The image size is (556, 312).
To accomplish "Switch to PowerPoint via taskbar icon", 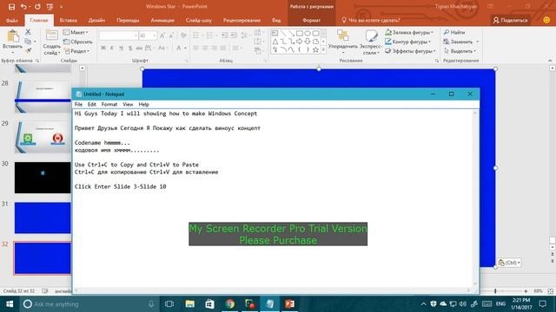I will coord(289,304).
